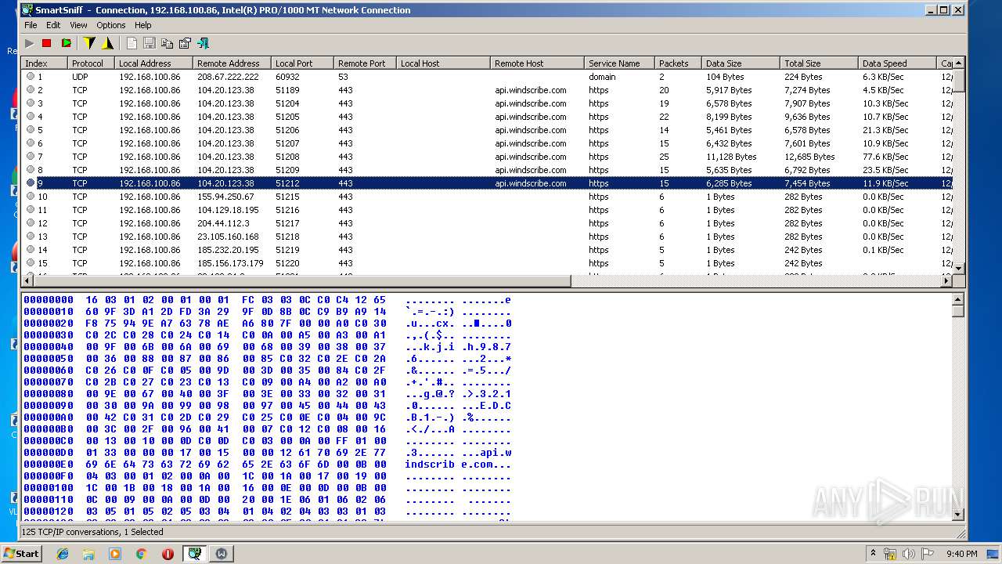This screenshot has width=1002, height=564.
Task: Select the connection row with local port 51204
Action: pyautogui.click(x=488, y=103)
